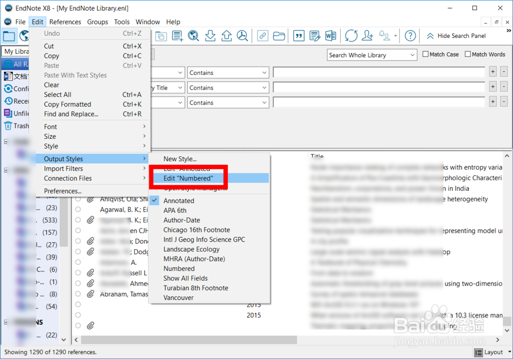Viewport: 513px width, 359px height.
Task: Click the second search text field
Action: (379, 88)
